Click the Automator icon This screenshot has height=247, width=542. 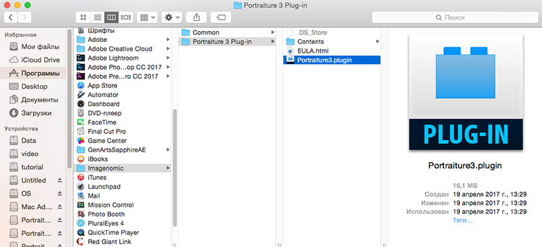[81, 95]
